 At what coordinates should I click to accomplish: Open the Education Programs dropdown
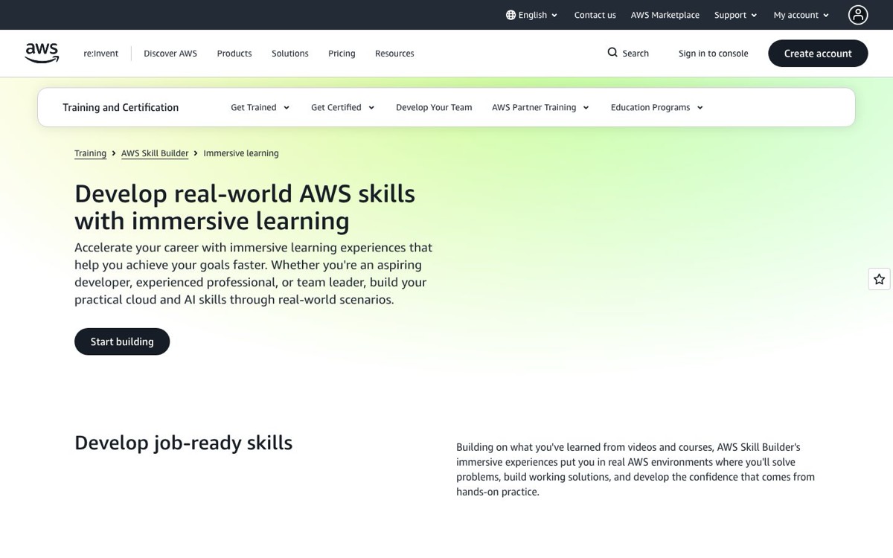(x=657, y=107)
